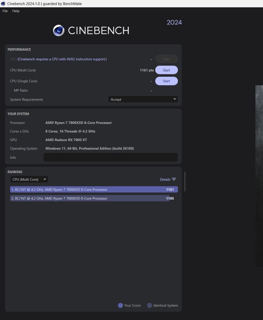Open the Help menu
This screenshot has width=263, height=320.
click(16, 11)
